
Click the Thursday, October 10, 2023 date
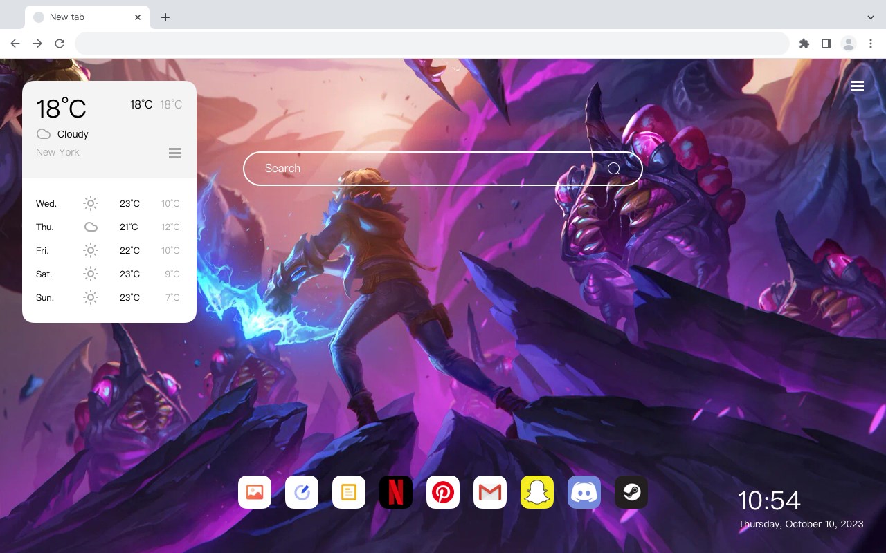pyautogui.click(x=801, y=524)
